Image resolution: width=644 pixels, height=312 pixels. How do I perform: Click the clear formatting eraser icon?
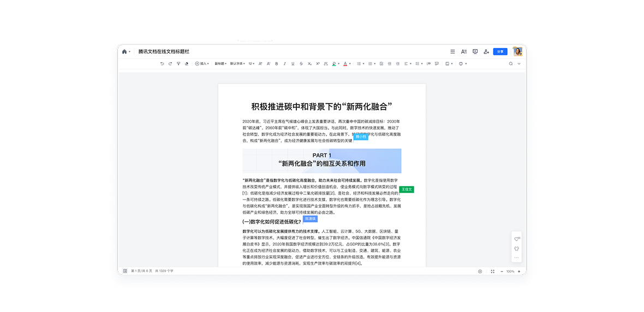[x=187, y=64]
